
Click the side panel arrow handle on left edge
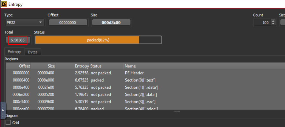(x=3, y=110)
